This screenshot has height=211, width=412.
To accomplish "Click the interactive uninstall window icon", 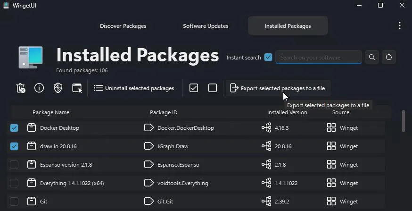I will coord(77,88).
